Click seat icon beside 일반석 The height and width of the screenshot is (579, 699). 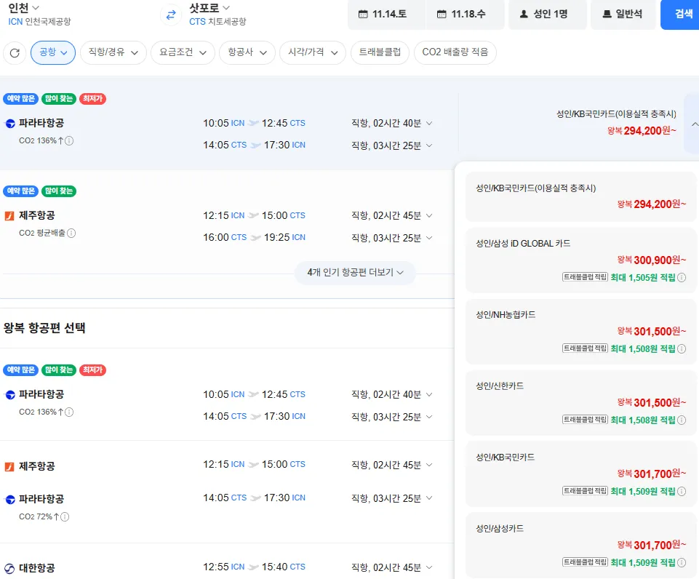coord(607,15)
